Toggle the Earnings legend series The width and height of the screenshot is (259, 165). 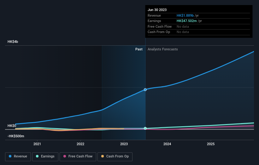pos(45,156)
